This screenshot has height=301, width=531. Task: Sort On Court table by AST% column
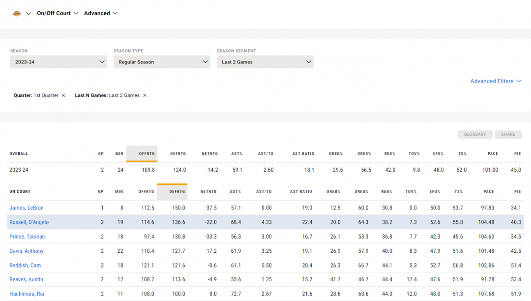pyautogui.click(x=236, y=192)
